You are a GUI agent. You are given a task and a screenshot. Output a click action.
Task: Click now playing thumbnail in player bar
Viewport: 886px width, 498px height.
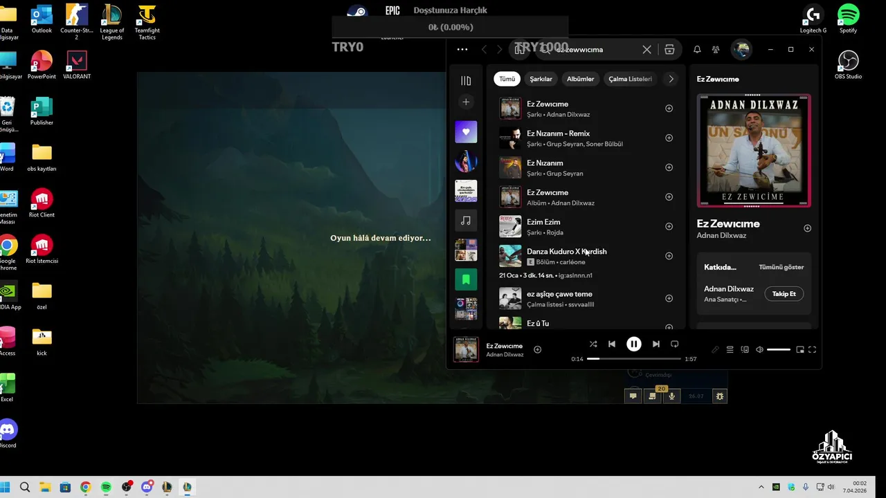[466, 349]
